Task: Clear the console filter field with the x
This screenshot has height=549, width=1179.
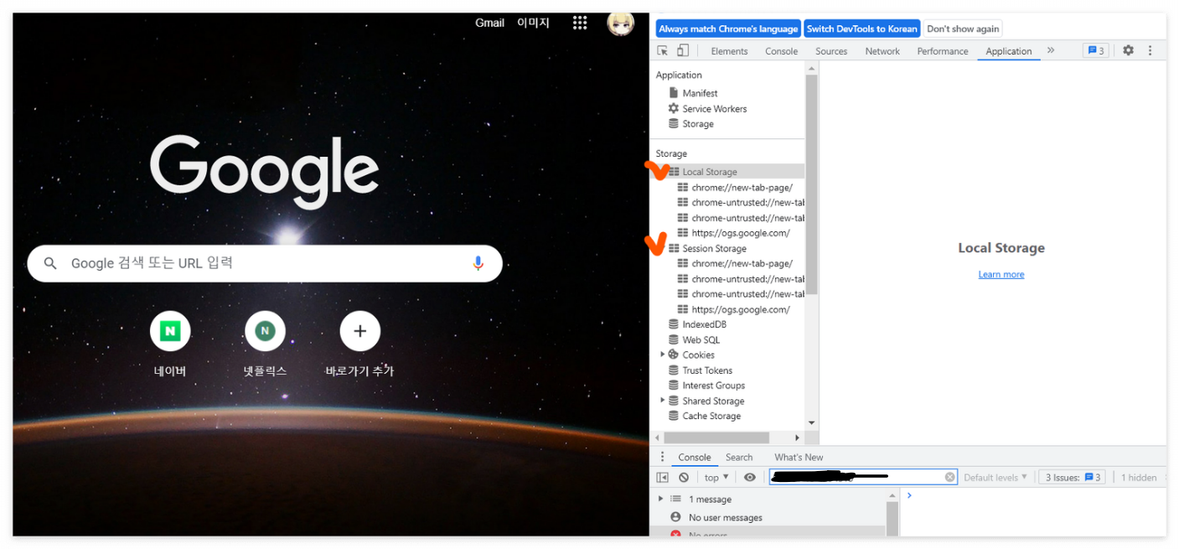Action: (949, 477)
